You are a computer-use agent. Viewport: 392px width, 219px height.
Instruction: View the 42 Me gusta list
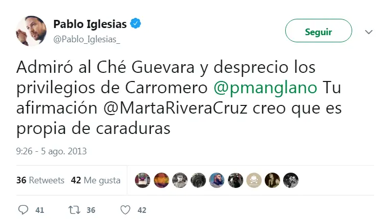pyautogui.click(x=96, y=180)
